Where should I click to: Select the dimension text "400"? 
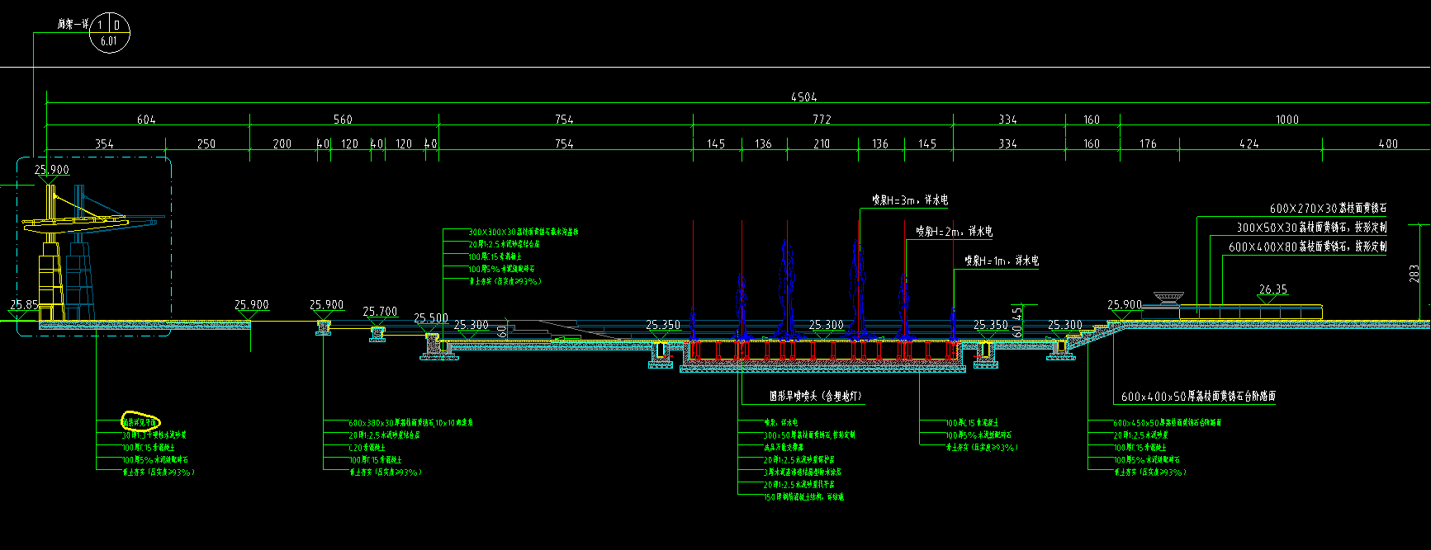(x=1388, y=143)
